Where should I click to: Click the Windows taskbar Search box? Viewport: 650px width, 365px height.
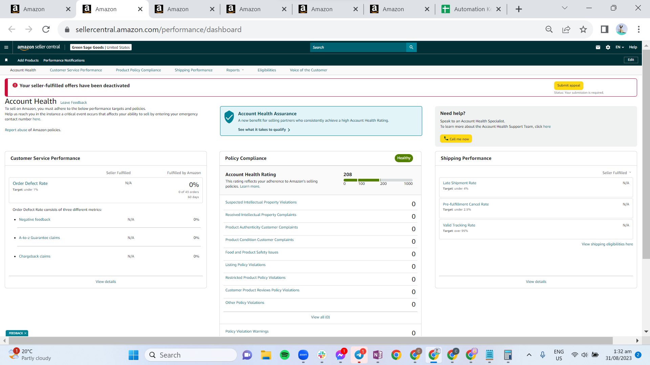191,355
